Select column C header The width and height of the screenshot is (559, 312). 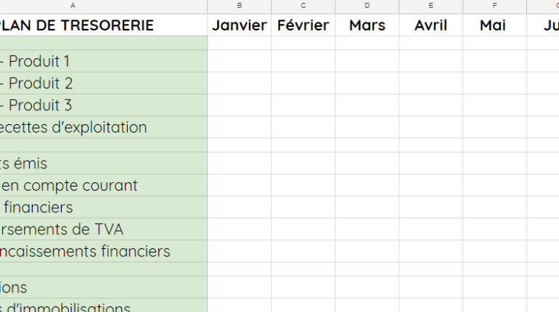coord(303,6)
